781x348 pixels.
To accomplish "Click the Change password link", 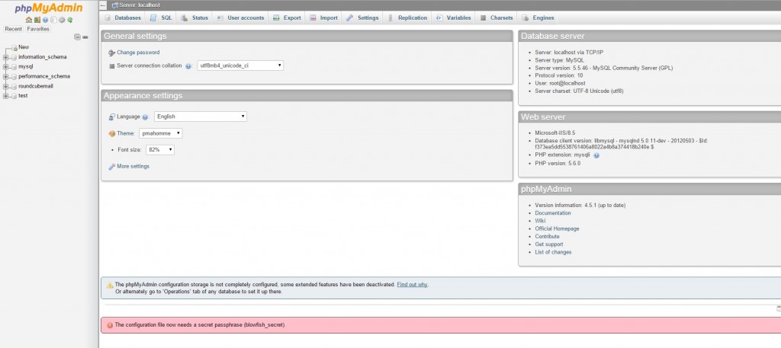I will (138, 53).
